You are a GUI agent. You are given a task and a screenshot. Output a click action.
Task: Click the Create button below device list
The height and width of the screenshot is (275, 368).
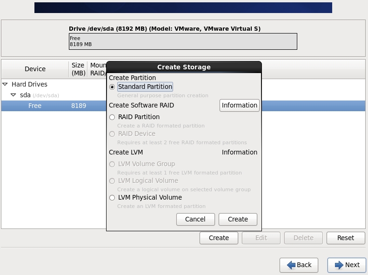click(219, 238)
